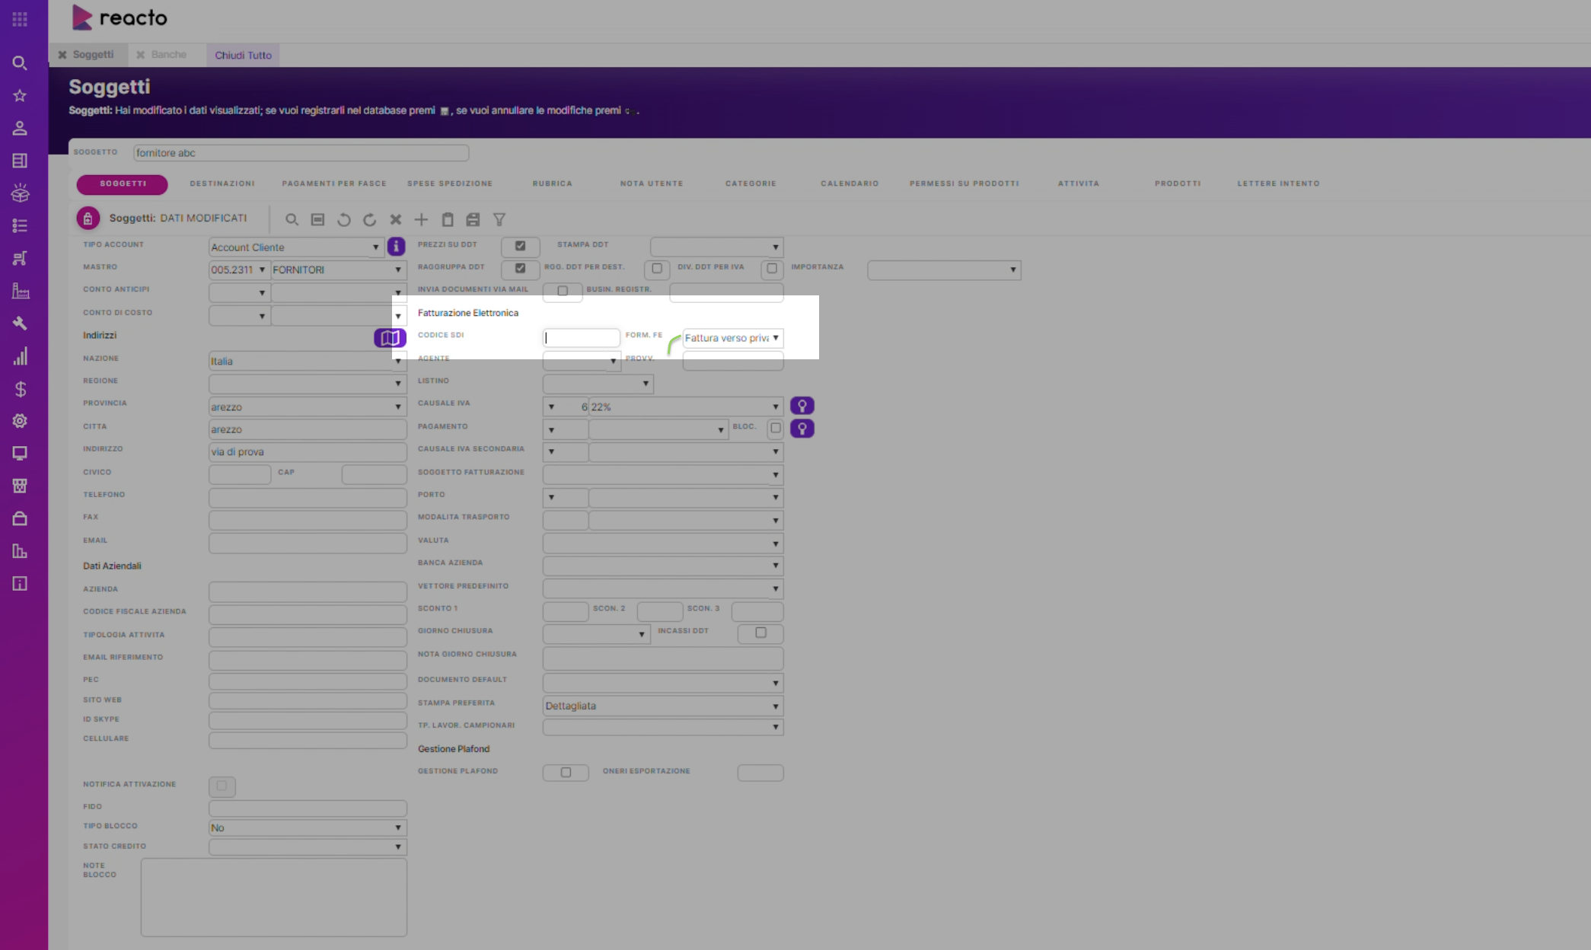Open the shopping cart sidebar icon

pos(20,258)
